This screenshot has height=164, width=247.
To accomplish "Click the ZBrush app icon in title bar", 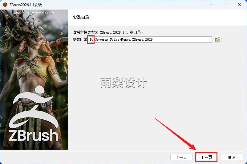I will pyautogui.click(x=5, y=5).
